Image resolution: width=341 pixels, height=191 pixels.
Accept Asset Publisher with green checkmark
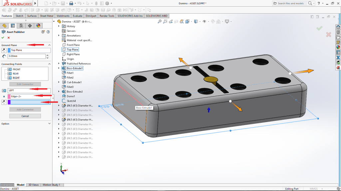click(x=3, y=37)
